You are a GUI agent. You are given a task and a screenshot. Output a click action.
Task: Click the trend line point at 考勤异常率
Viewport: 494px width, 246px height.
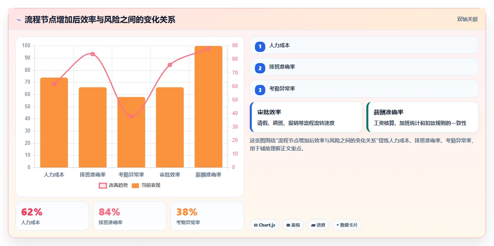(131, 116)
